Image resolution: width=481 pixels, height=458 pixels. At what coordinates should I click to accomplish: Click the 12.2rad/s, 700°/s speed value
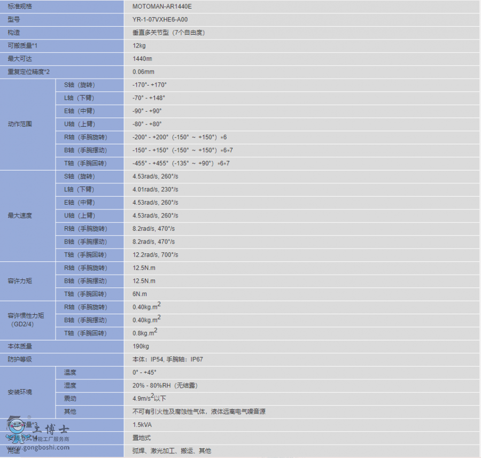(155, 255)
